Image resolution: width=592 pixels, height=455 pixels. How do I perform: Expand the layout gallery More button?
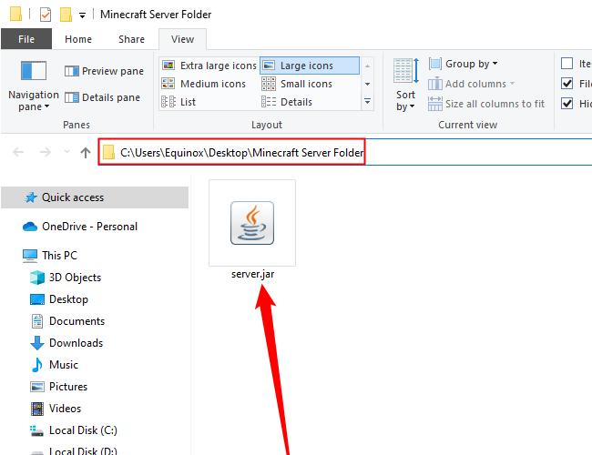[367, 102]
